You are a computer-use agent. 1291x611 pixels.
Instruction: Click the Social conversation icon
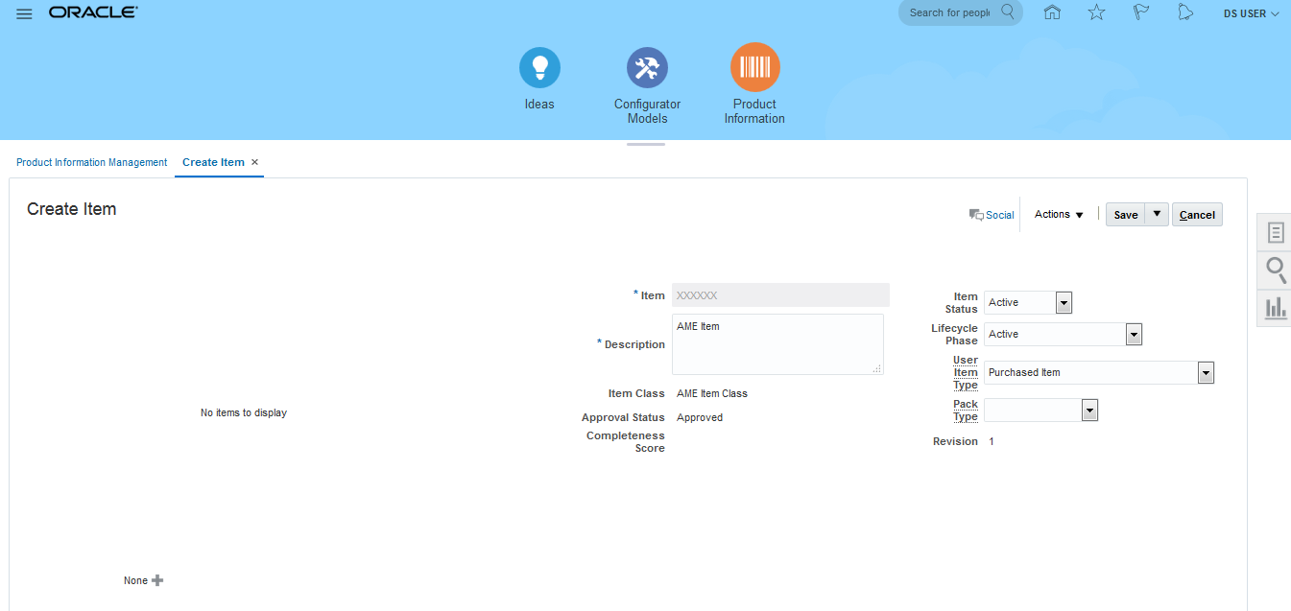tap(976, 215)
